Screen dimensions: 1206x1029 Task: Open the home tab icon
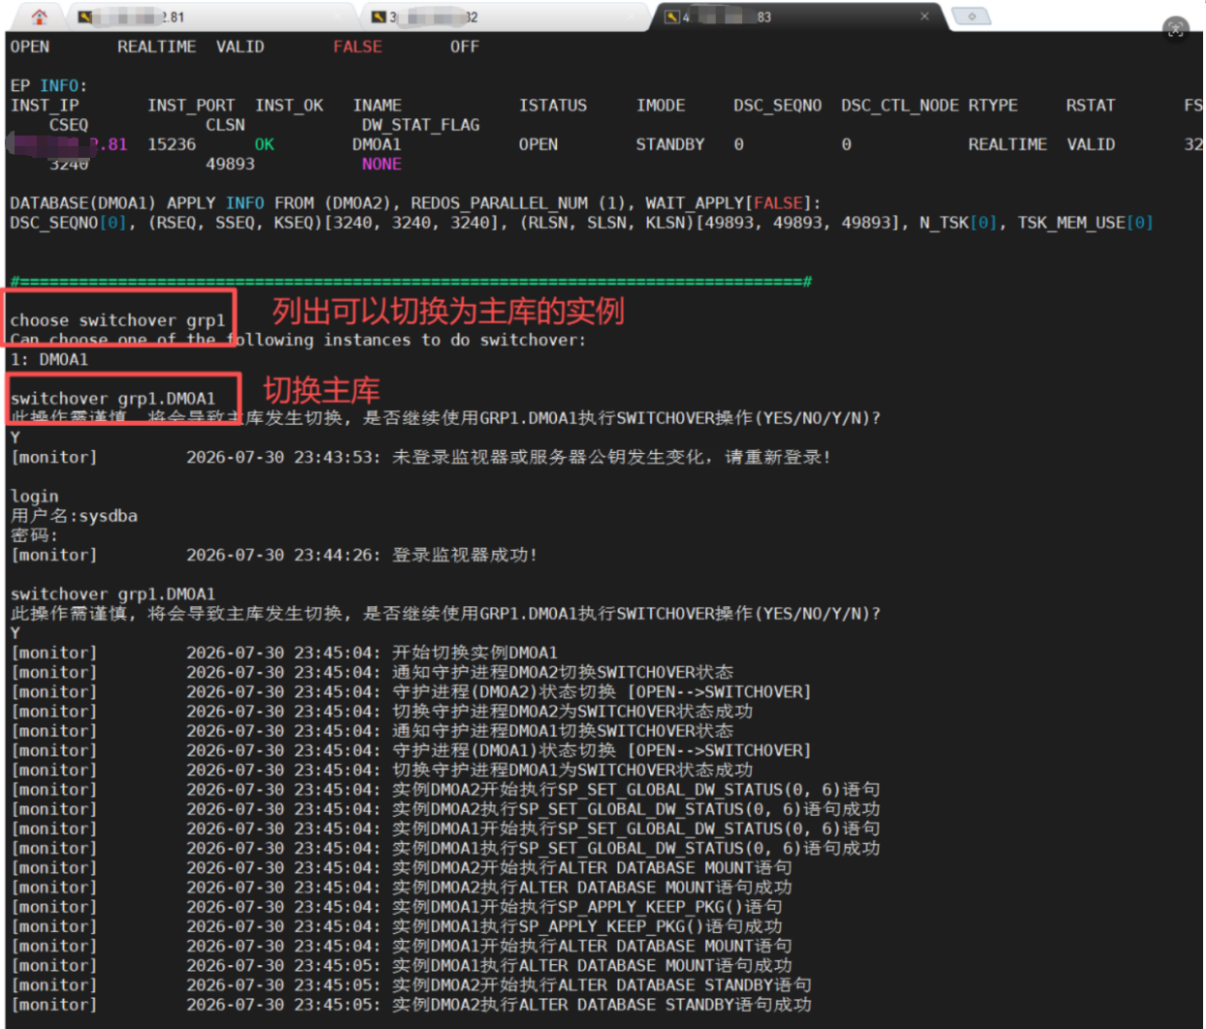(40, 16)
